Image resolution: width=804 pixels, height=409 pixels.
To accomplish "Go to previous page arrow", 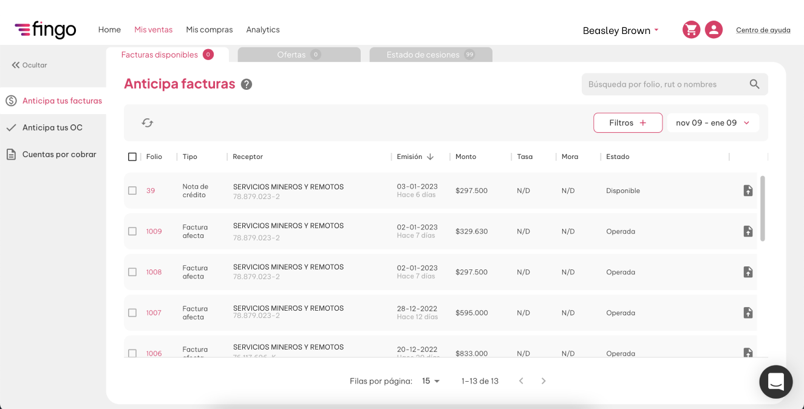I will tap(521, 381).
